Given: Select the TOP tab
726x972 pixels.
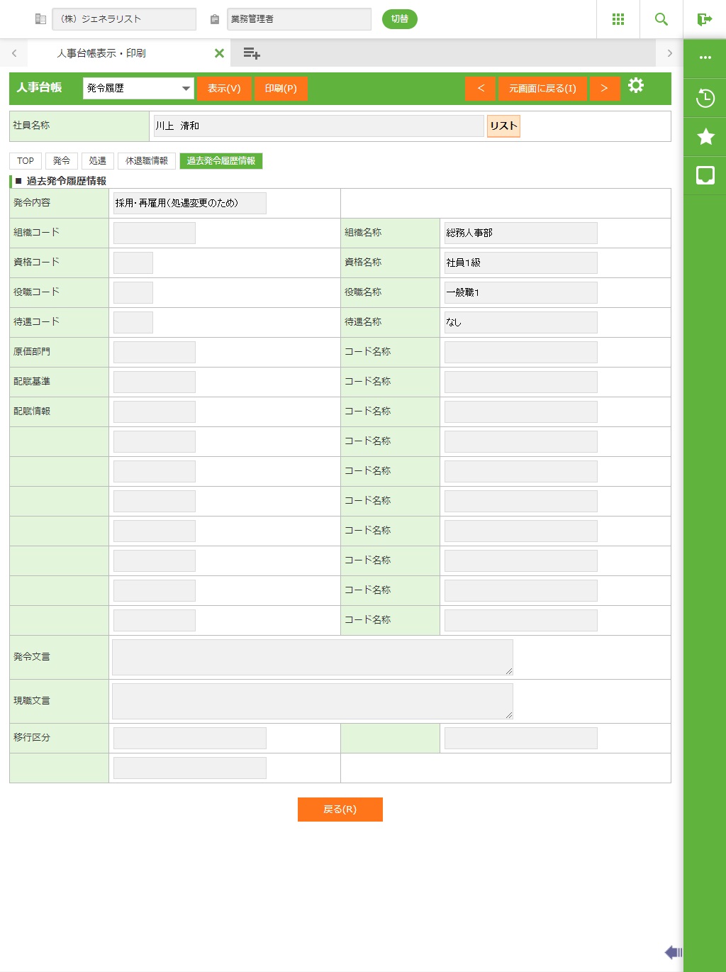Looking at the screenshot, I should (x=26, y=161).
